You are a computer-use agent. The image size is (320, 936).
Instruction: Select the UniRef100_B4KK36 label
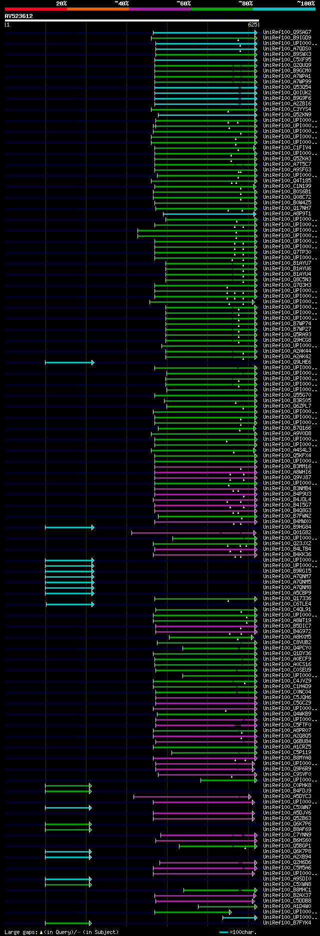287,555
